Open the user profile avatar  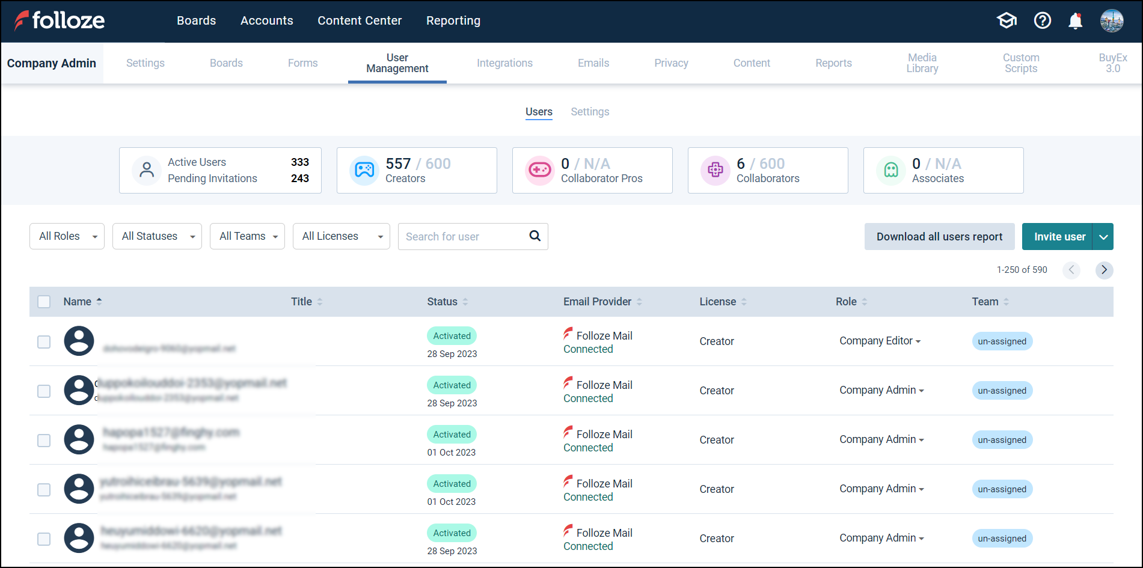tap(1112, 21)
